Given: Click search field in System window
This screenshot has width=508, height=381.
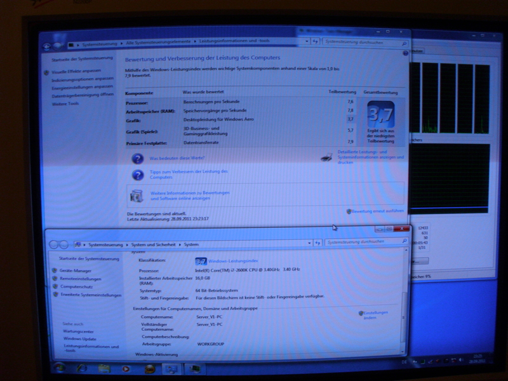Looking at the screenshot, I should (x=366, y=242).
